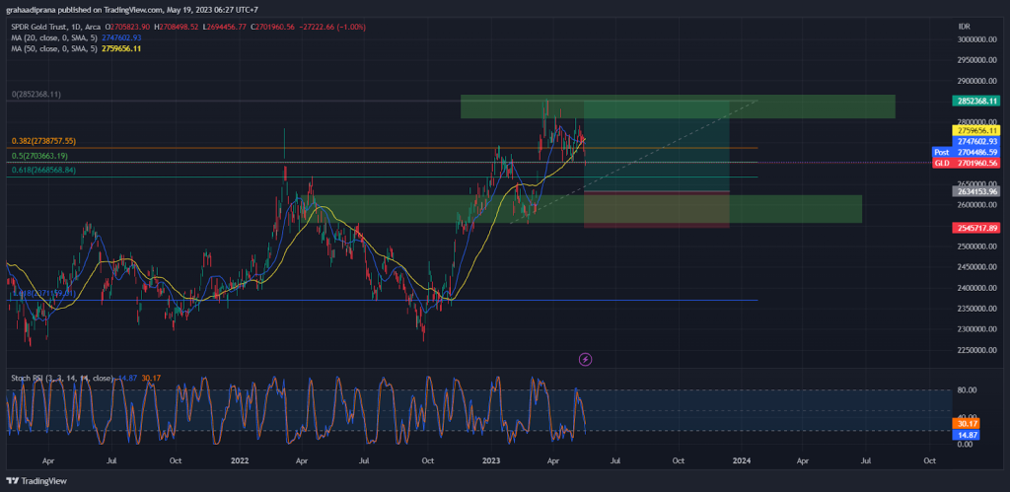Image resolution: width=1010 pixels, height=492 pixels.
Task: Click the MA 50 indicator legend
Action: 76,49
